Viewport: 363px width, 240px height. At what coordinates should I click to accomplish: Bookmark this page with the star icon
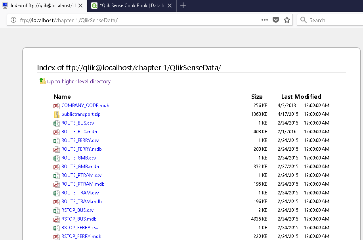pyautogui.click(x=287, y=20)
